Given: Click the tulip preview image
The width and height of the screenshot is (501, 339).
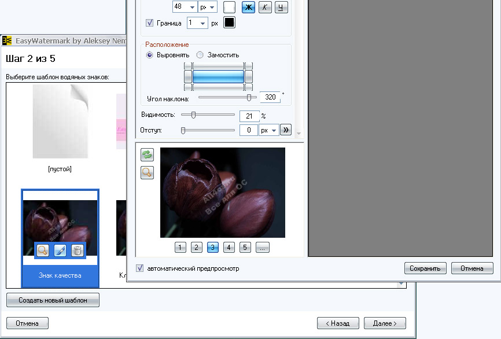Looking at the screenshot, I should click(x=222, y=192).
